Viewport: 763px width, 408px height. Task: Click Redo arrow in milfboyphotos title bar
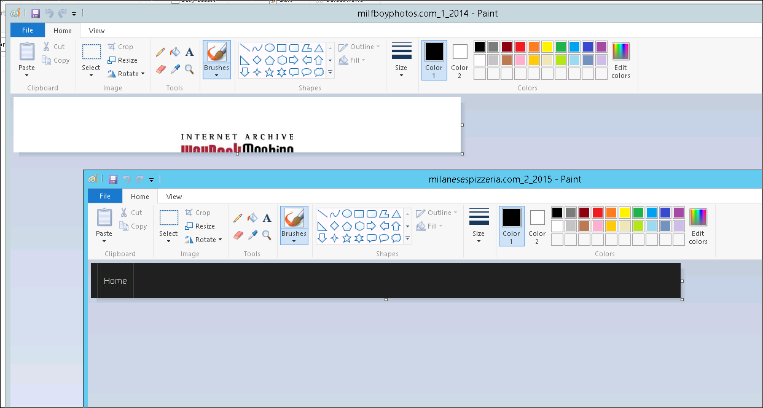(62, 13)
